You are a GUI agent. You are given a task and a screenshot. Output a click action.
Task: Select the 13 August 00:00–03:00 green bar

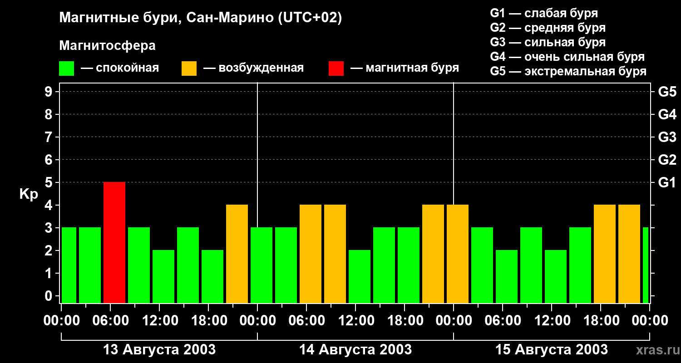(x=69, y=265)
